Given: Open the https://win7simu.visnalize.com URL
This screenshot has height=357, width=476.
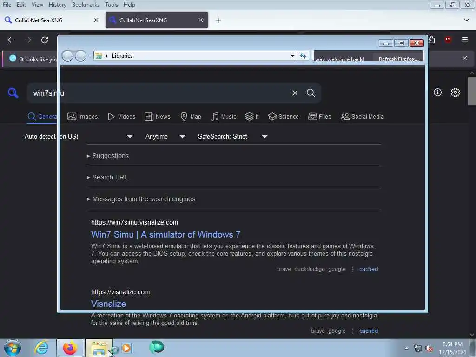Looking at the screenshot, I should (134, 222).
